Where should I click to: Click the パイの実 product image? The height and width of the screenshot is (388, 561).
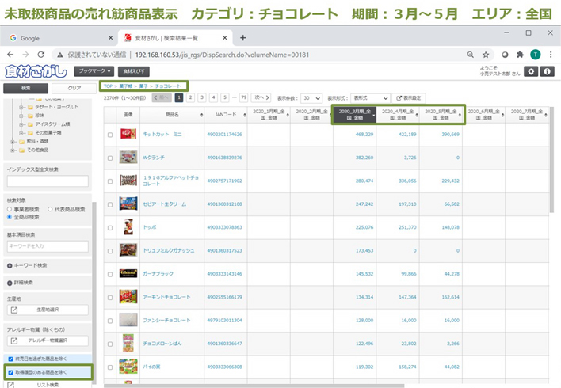click(128, 367)
